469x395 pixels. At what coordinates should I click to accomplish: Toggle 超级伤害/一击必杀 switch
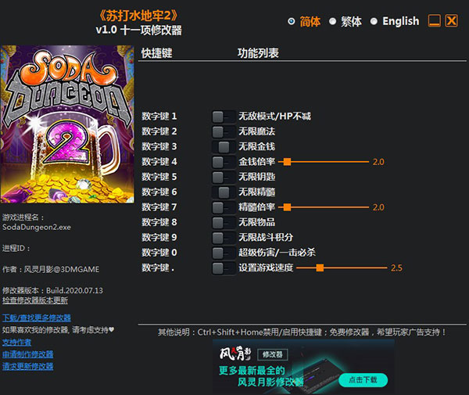[224, 253]
